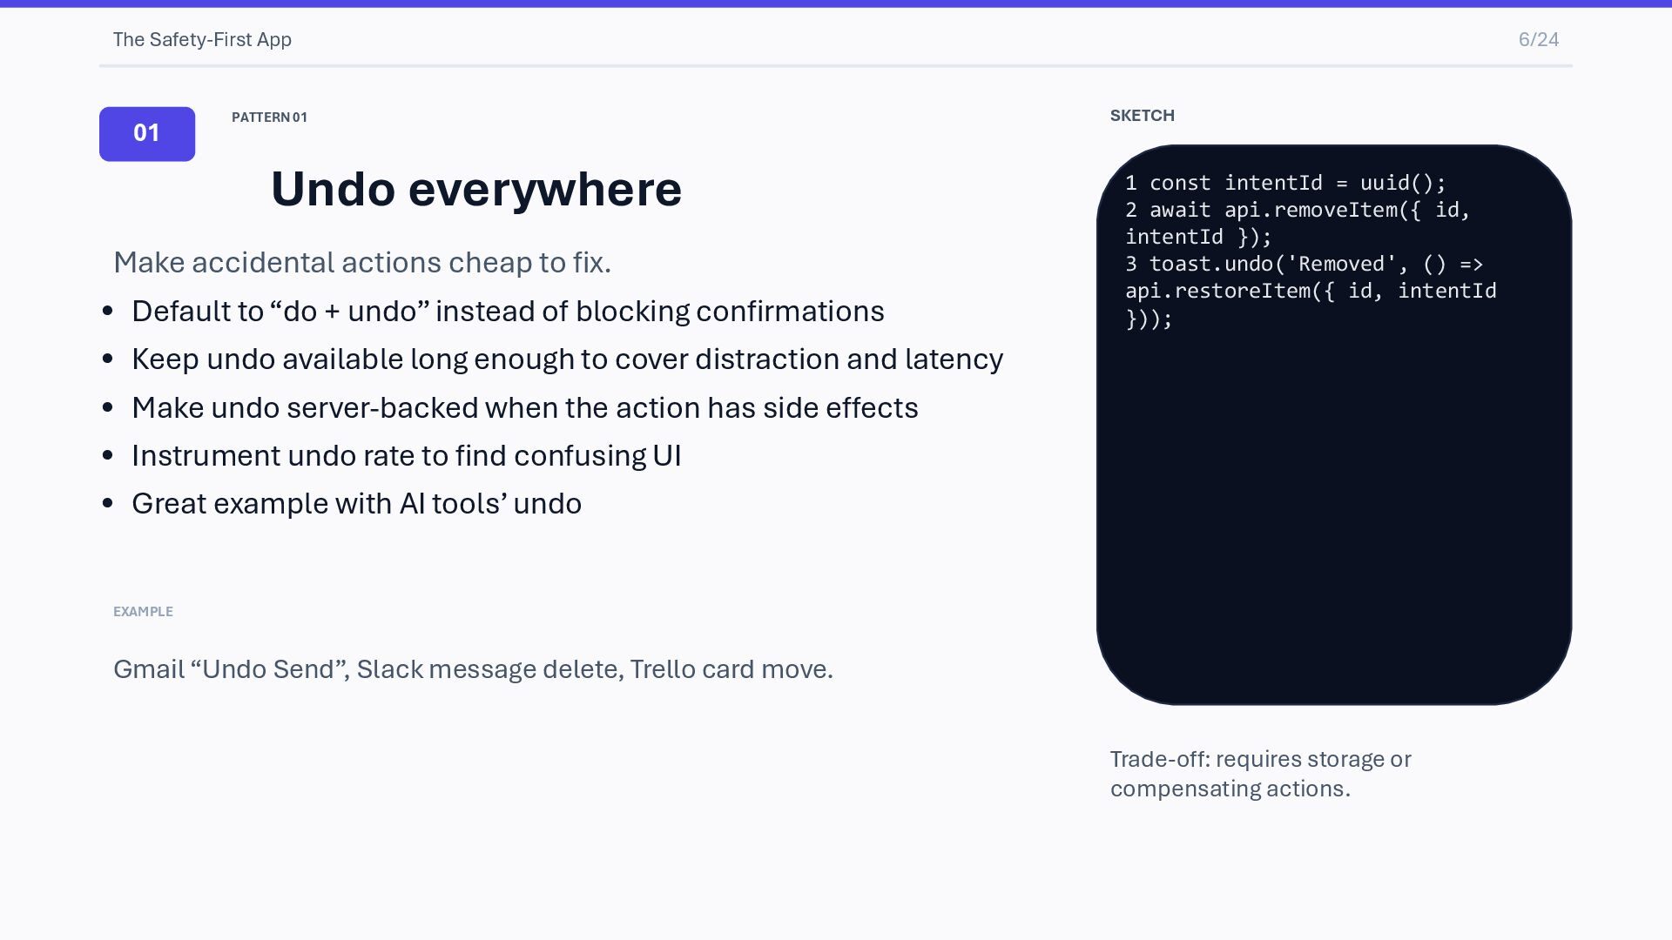Select the "Make accidental actions cheap to fix" subtitle

[x=362, y=263]
